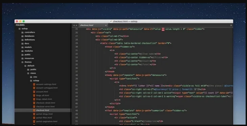Collapse the default theme folder

(x=31, y=66)
